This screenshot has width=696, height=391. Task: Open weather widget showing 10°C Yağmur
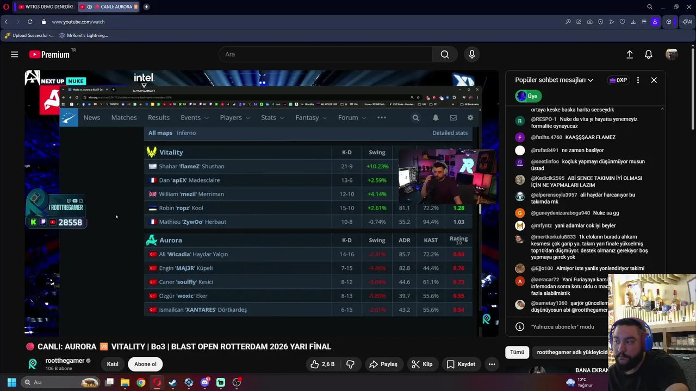[579, 382]
